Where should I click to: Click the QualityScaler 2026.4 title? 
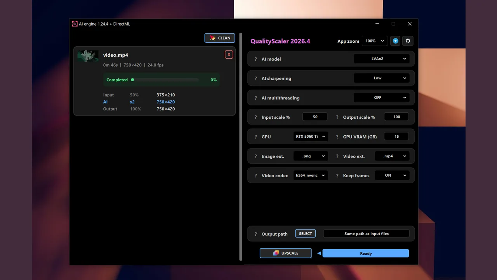click(x=280, y=41)
